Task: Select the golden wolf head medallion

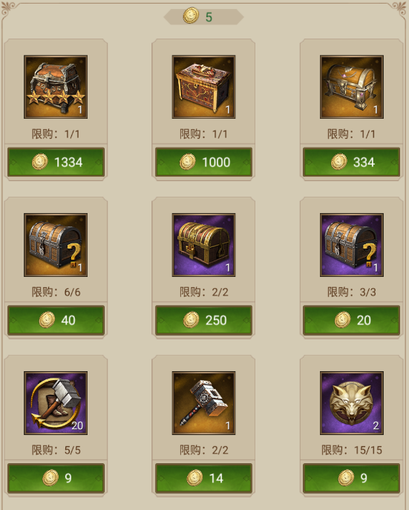Action: pyautogui.click(x=352, y=403)
